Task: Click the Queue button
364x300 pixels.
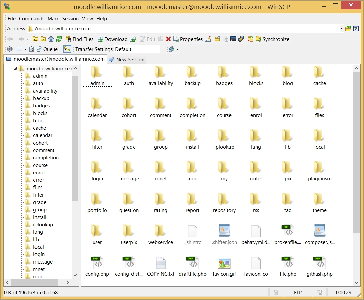Action: point(47,49)
